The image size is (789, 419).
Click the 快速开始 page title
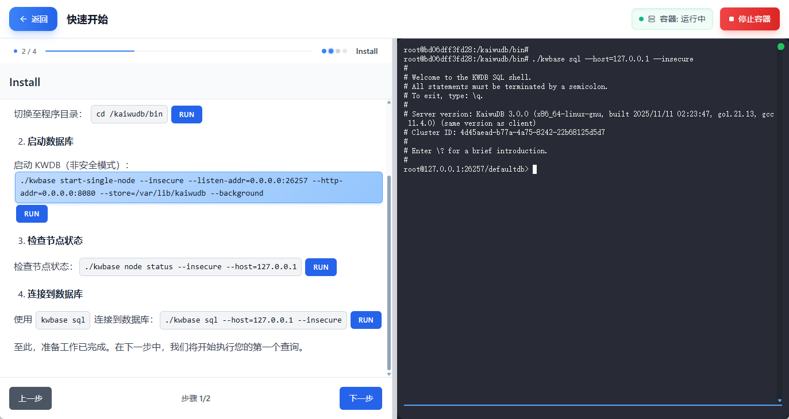(87, 20)
